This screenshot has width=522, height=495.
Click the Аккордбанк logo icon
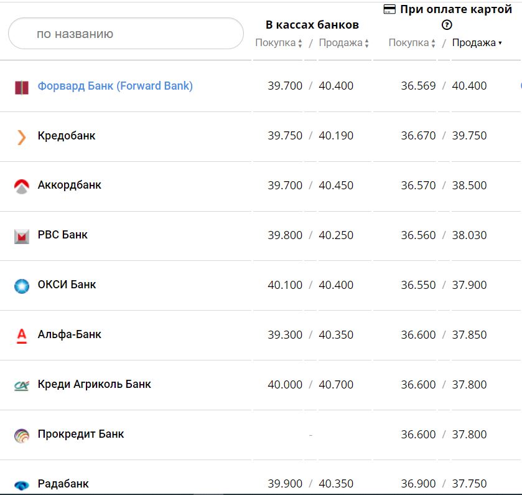pos(22,186)
